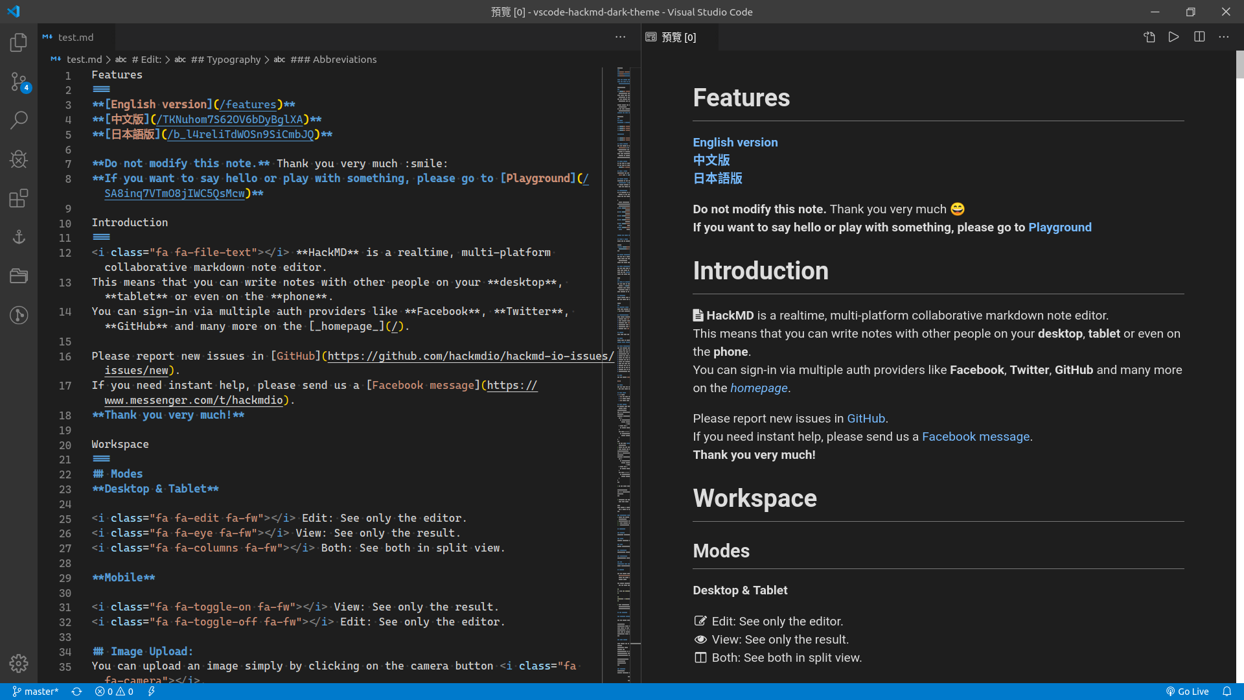This screenshot has width=1244, height=700.
Task: Open the '### Abbreviations' breadcrumb dropdown
Action: (x=333, y=60)
